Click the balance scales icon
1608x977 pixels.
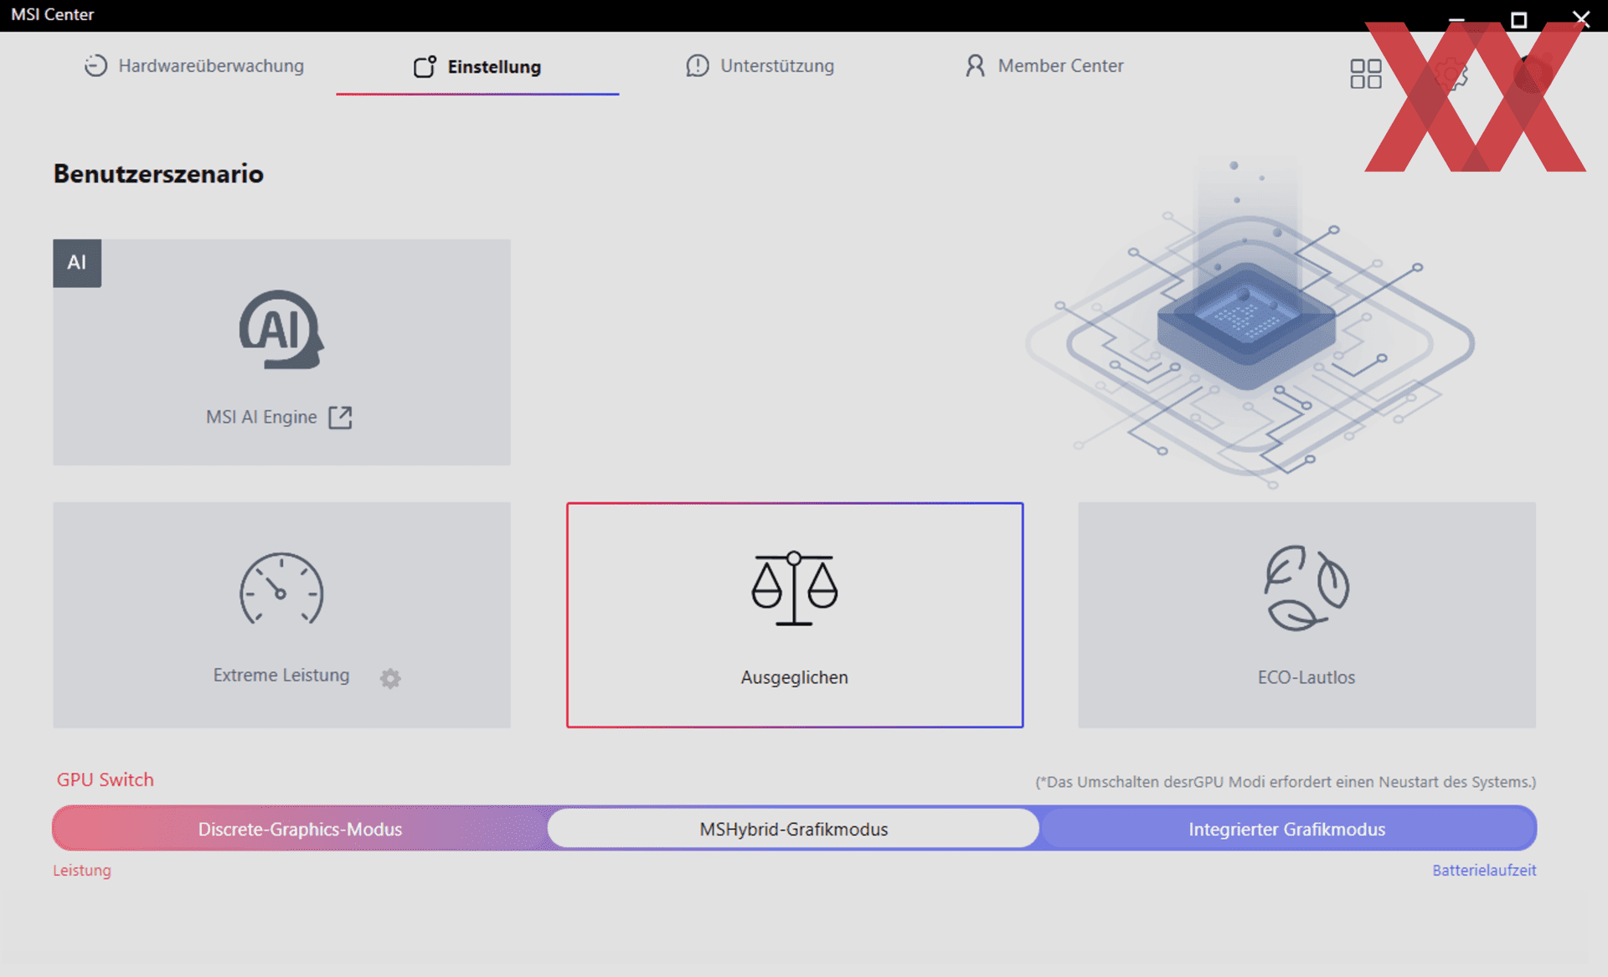coord(794,589)
